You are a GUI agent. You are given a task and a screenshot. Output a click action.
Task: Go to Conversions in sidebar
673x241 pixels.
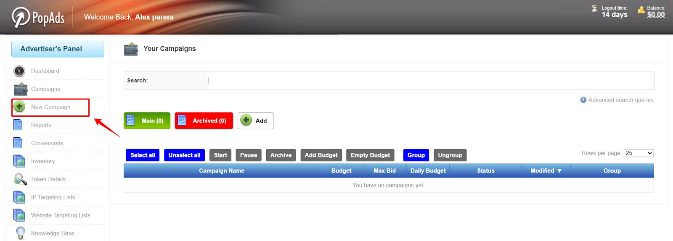[x=47, y=143]
